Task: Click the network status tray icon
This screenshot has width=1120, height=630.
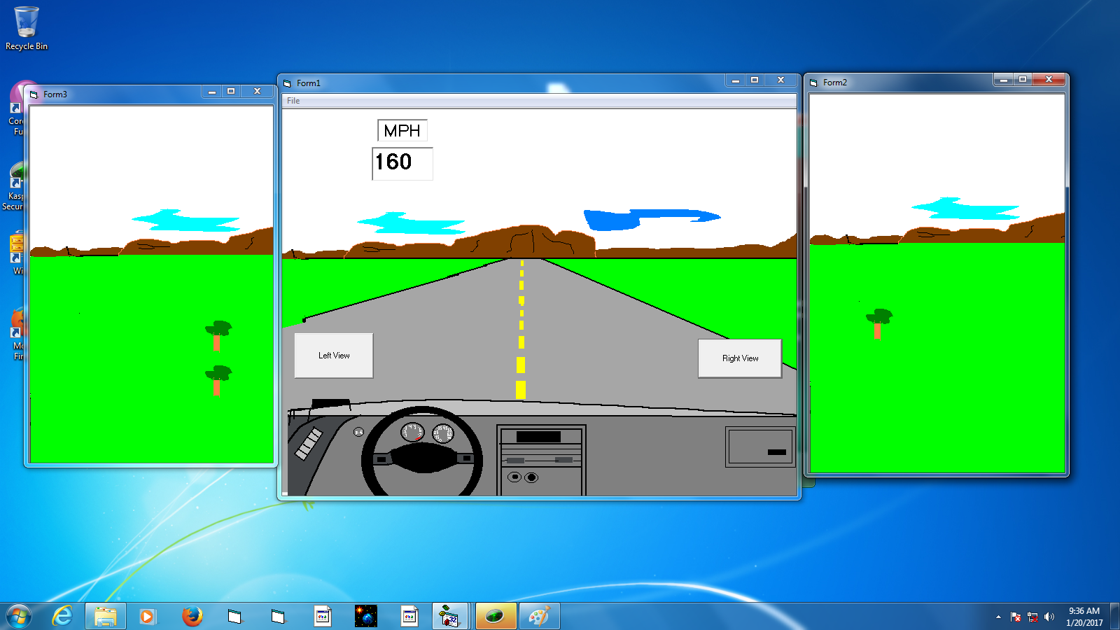Action: tap(1032, 617)
